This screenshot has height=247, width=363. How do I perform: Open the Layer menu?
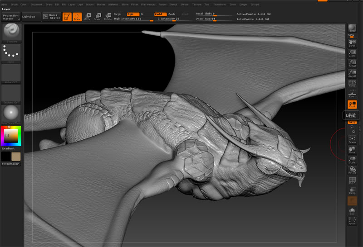click(72, 5)
